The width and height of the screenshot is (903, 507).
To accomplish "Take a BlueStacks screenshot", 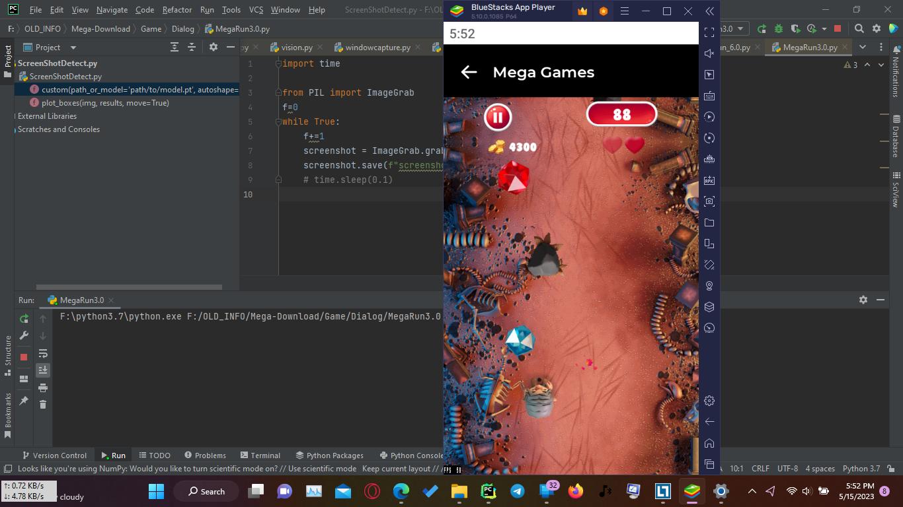I will (x=709, y=201).
